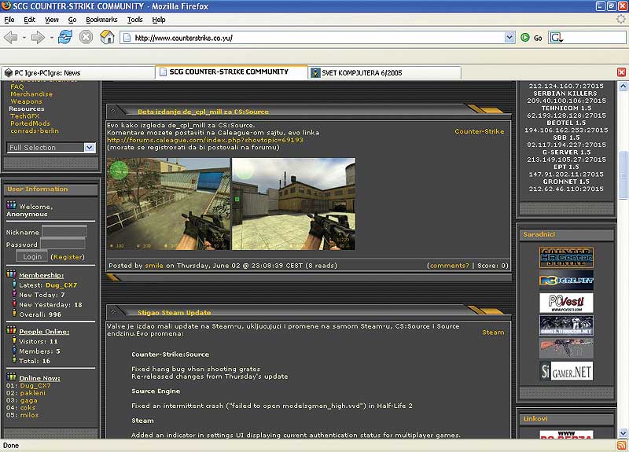Viewport: 629px width, 452px height.
Task: Select the SCG COUNTER-STRIKE COMMUNITY tab
Action: (x=231, y=72)
